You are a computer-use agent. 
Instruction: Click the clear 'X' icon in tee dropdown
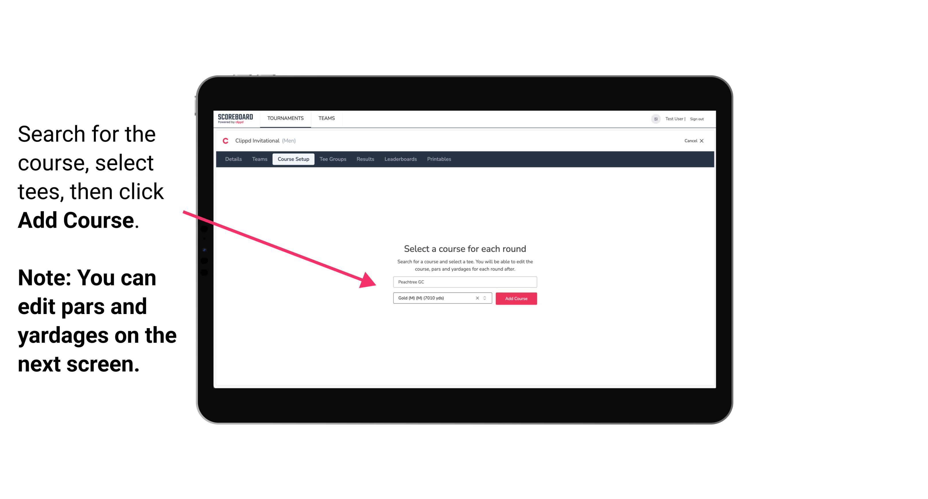476,298
